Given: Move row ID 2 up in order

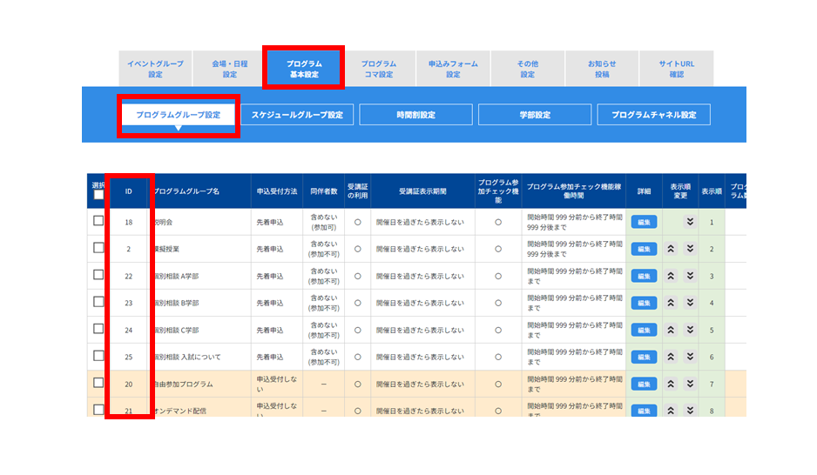Looking at the screenshot, I should (x=671, y=249).
